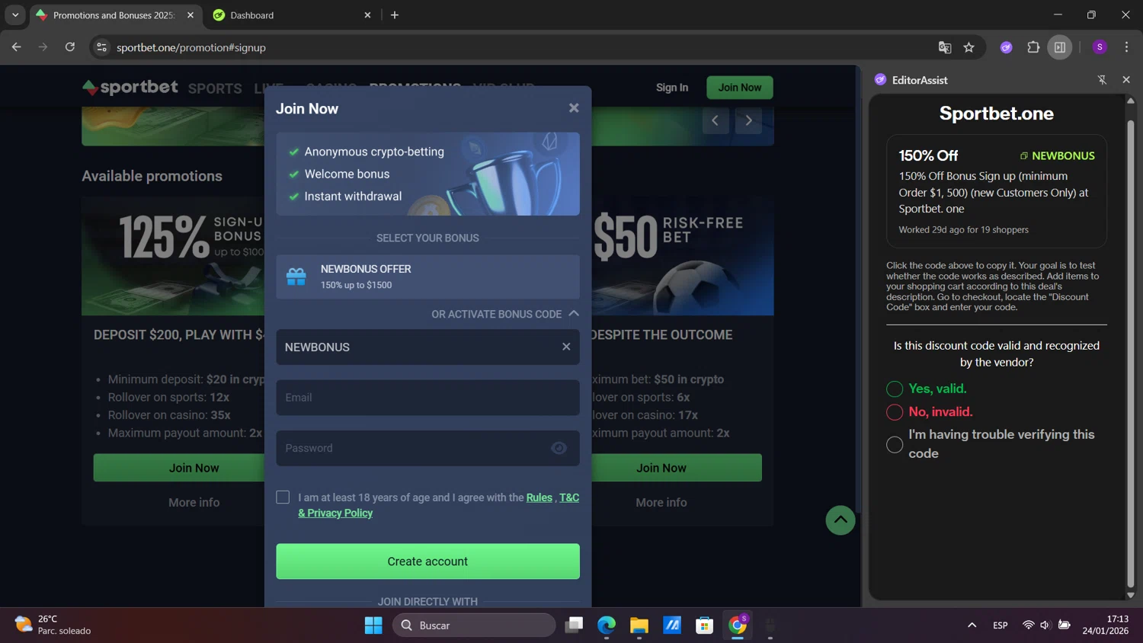Open the weather widget 26°C

tap(53, 625)
